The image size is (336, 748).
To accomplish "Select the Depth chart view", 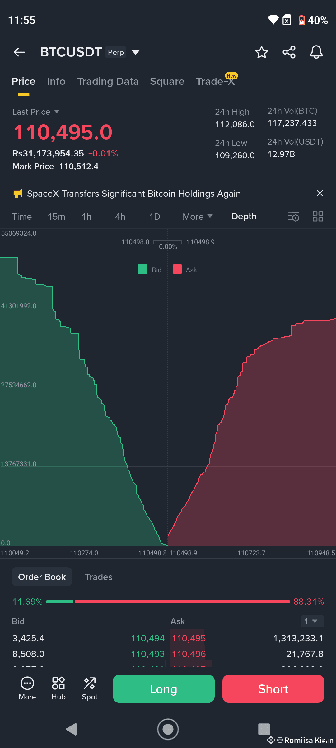I will (x=244, y=216).
